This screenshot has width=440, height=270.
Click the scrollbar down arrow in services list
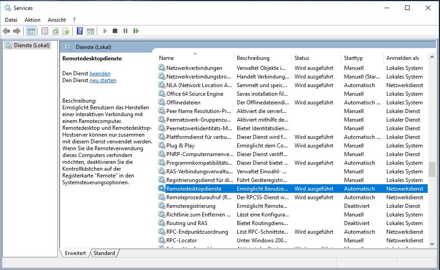[432, 244]
